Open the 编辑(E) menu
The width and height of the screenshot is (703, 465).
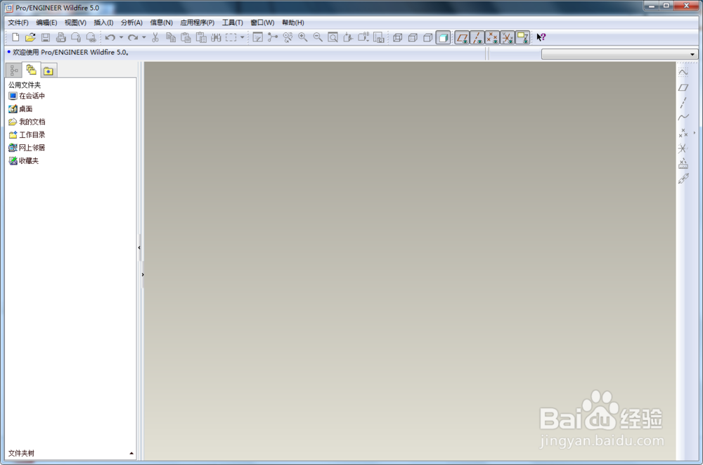46,23
